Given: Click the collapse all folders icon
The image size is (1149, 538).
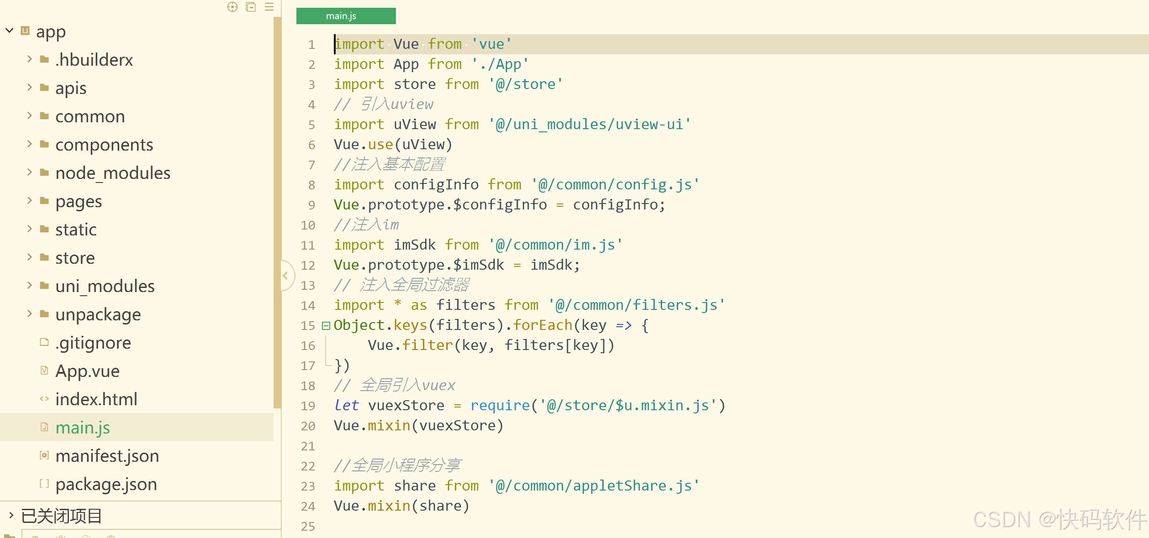Looking at the screenshot, I should tap(251, 7).
